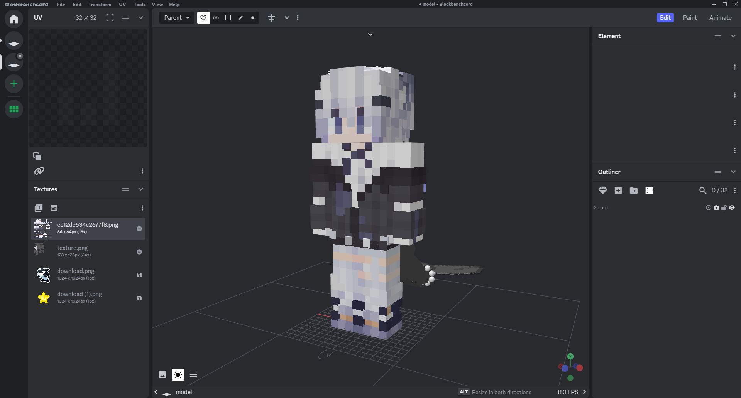
Task: Open the Parent selection mode dropdown
Action: pyautogui.click(x=177, y=18)
